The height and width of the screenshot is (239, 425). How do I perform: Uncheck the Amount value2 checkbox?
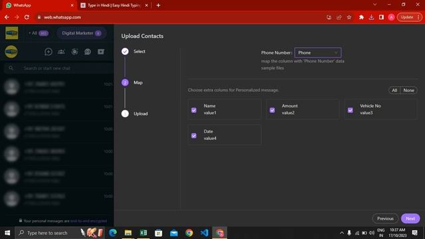272,110
